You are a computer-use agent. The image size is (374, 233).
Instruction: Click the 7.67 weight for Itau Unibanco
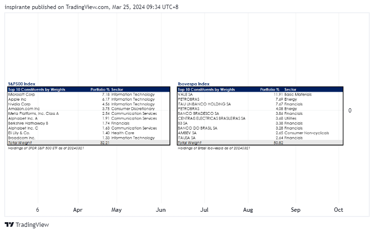coord(279,104)
